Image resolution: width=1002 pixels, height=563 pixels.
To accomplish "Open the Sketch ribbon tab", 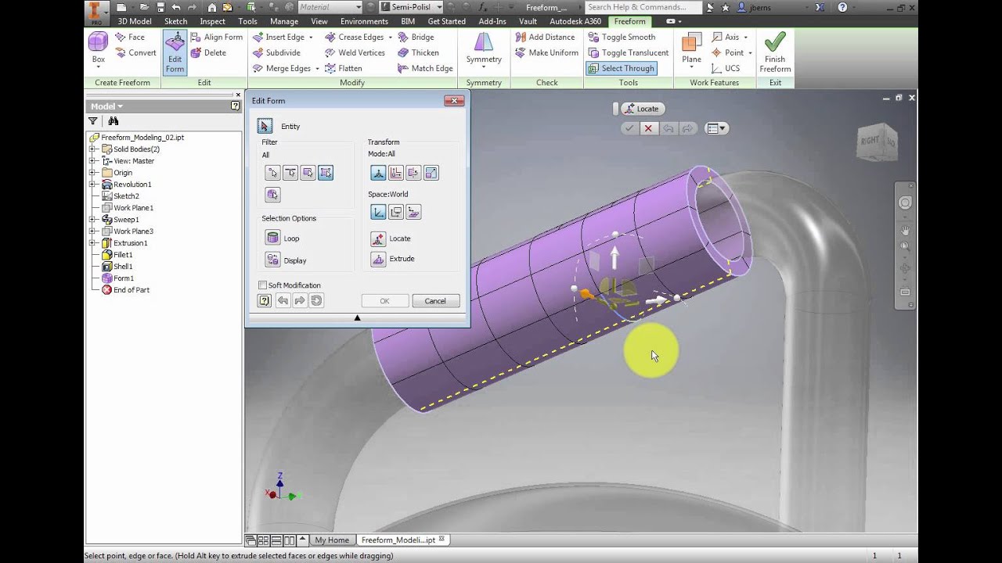I will [175, 21].
